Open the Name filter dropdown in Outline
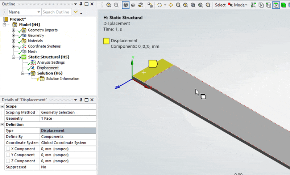 point(39,12)
